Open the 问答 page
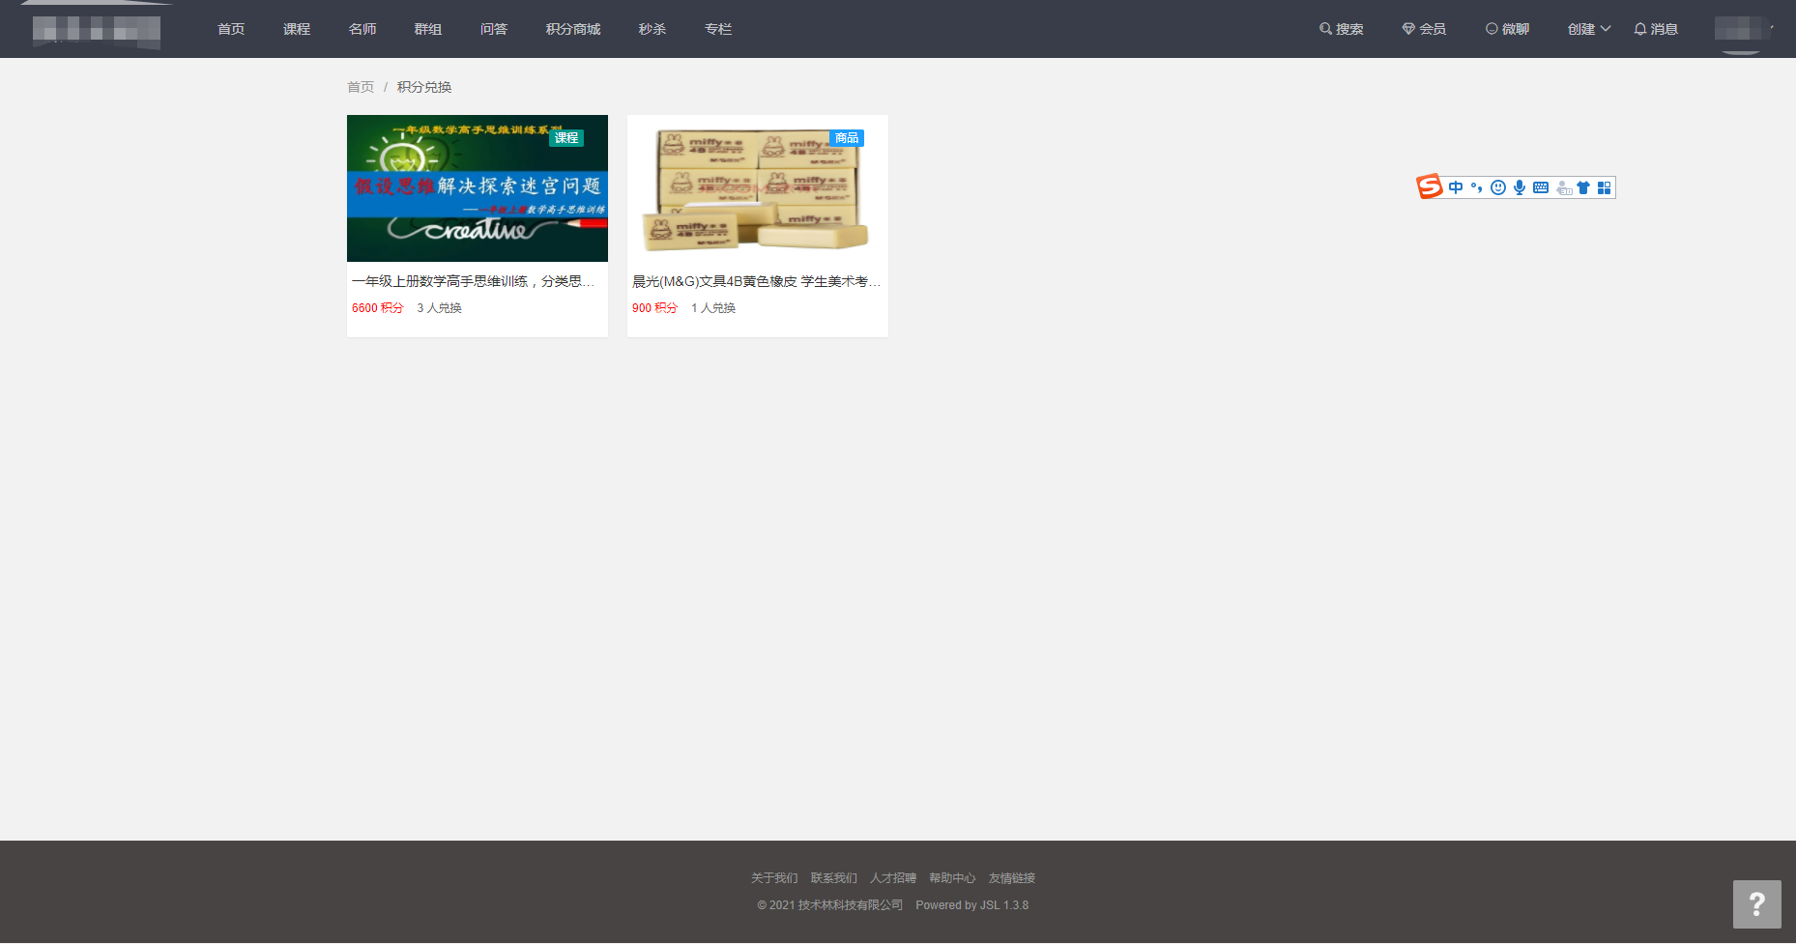The width and height of the screenshot is (1796, 944). coord(494,29)
